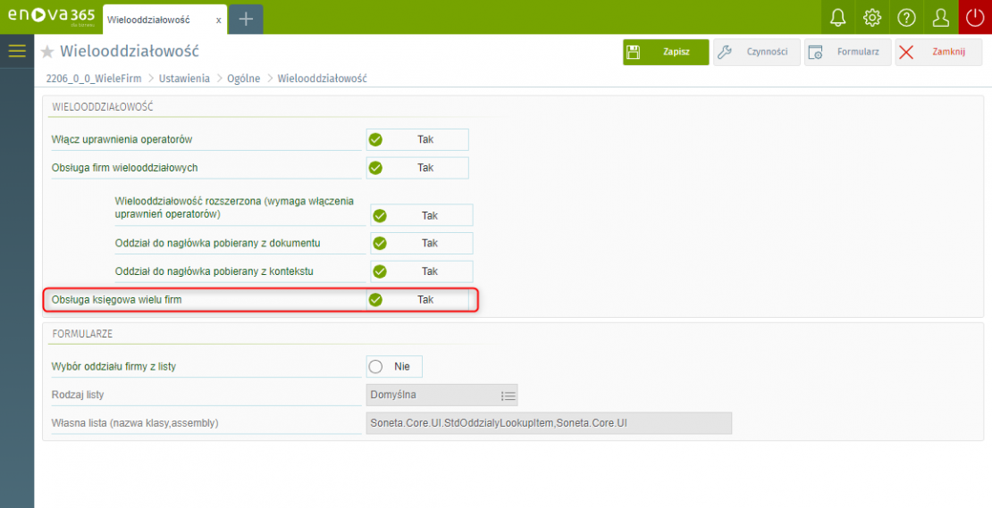
Task: Click the red power logout icon
Action: point(975,18)
